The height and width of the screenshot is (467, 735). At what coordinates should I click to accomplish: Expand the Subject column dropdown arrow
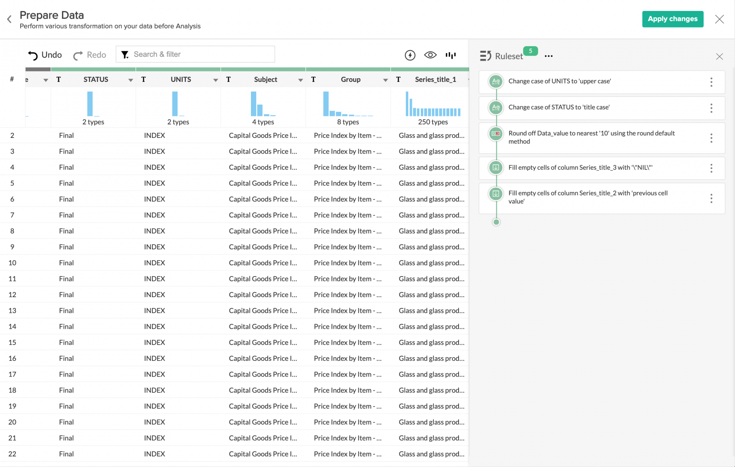pos(300,80)
